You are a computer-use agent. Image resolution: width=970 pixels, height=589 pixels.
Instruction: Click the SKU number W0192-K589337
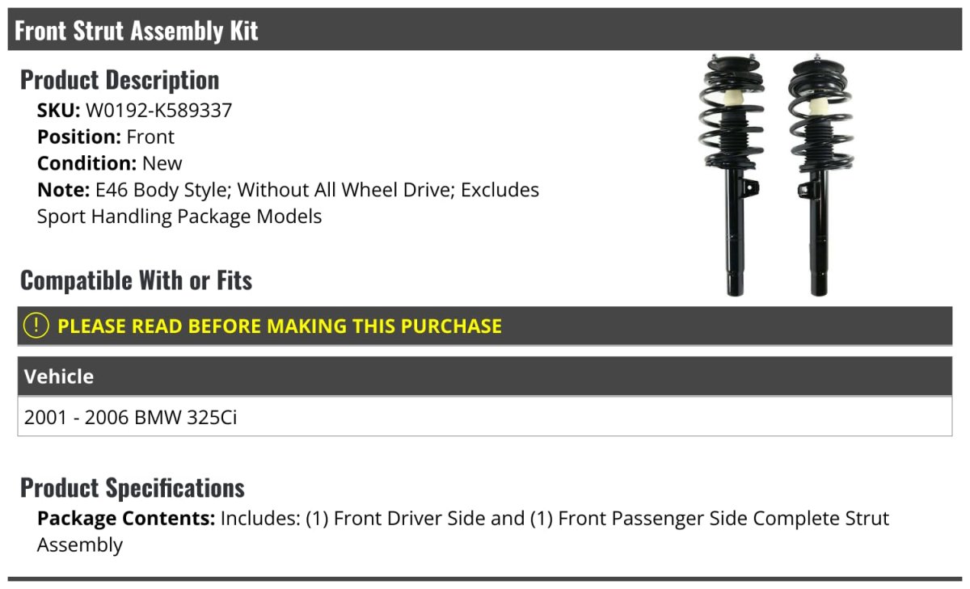[x=158, y=110]
